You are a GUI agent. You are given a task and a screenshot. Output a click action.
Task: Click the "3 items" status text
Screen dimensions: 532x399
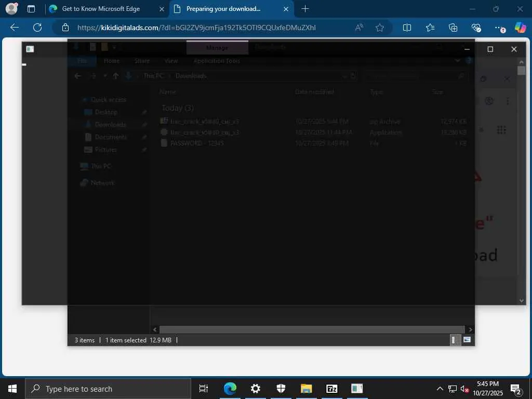85,340
